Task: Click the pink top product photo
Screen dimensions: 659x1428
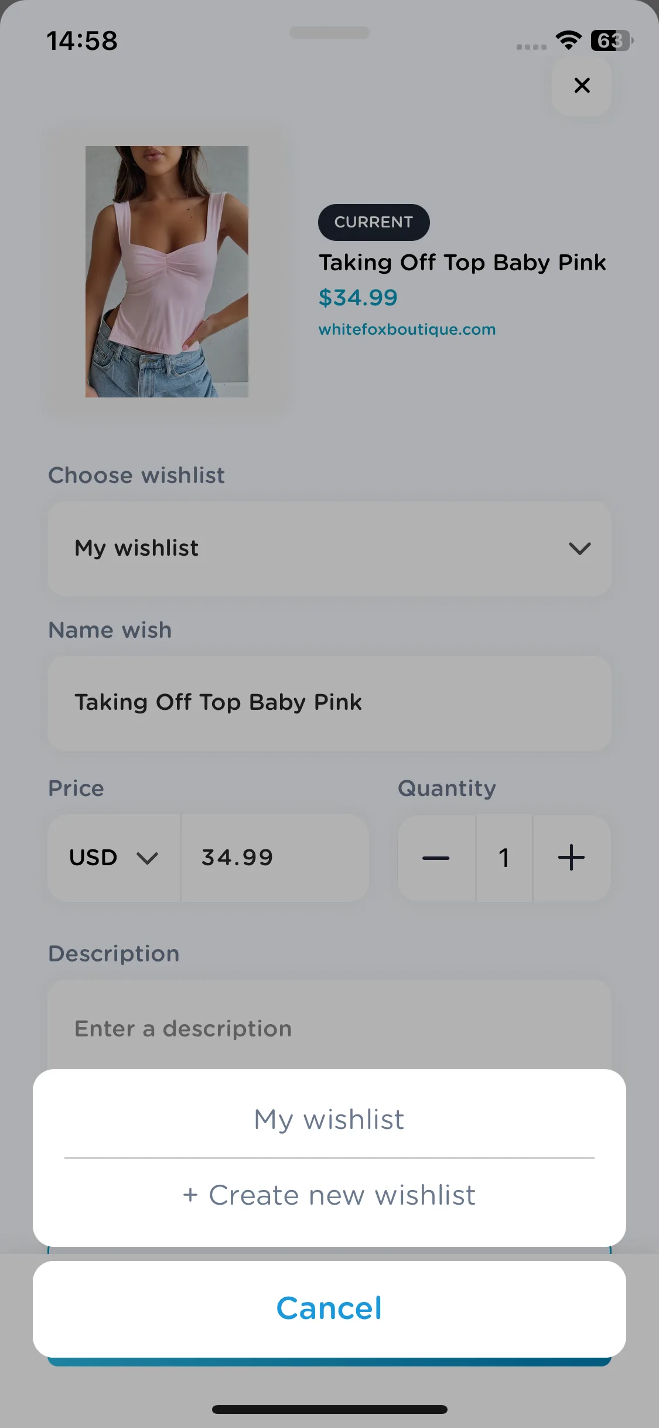Action: click(167, 271)
